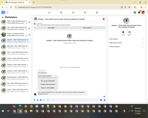This screenshot has height=118, width=148.
Task: Click the browser address bar URL
Action: pyautogui.click(x=35, y=7)
